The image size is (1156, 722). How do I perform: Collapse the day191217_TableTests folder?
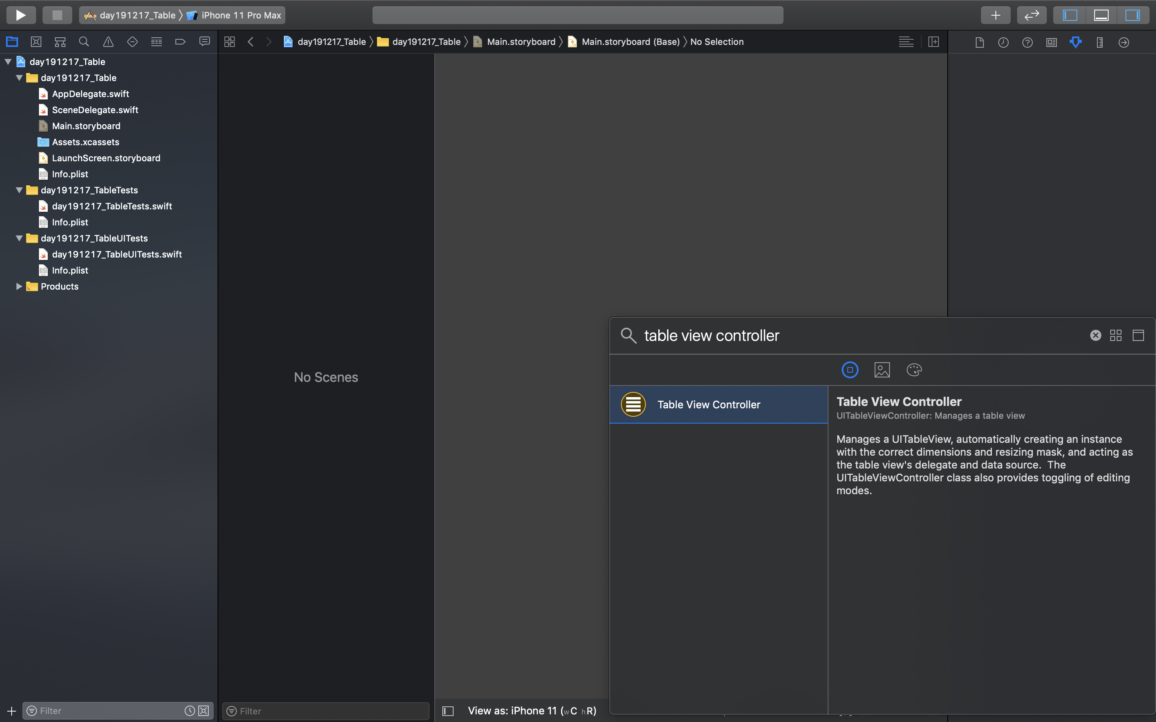click(x=19, y=190)
